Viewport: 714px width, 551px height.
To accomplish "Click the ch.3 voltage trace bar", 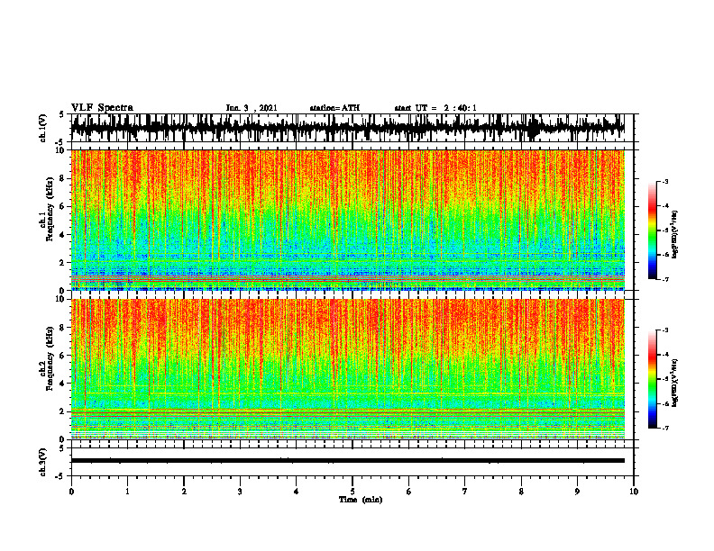I will coord(347,461).
